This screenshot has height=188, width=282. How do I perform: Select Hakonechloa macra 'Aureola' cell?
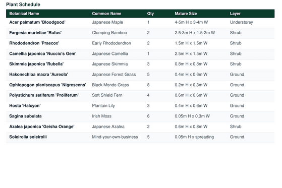click(x=39, y=75)
